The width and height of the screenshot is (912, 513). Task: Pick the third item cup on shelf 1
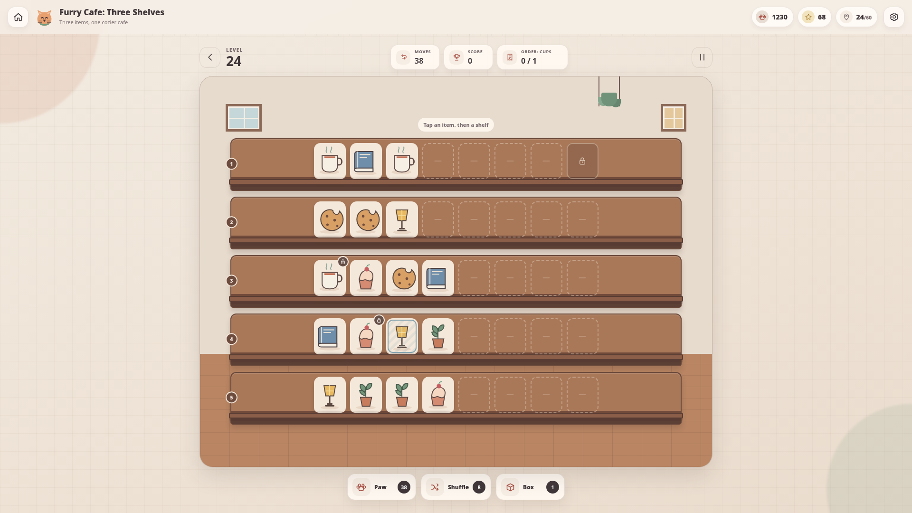coord(402,161)
